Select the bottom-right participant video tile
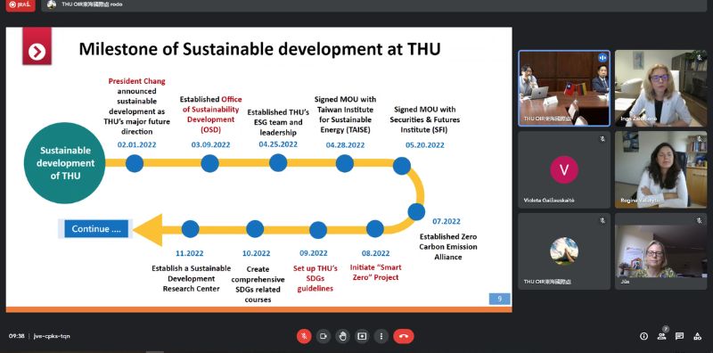Image resolution: width=713 pixels, height=353 pixels. [660, 251]
